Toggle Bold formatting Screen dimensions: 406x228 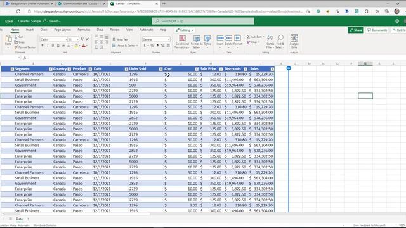(x=43, y=46)
